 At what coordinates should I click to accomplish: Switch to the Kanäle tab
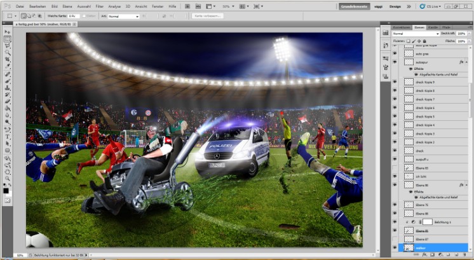tap(433, 27)
